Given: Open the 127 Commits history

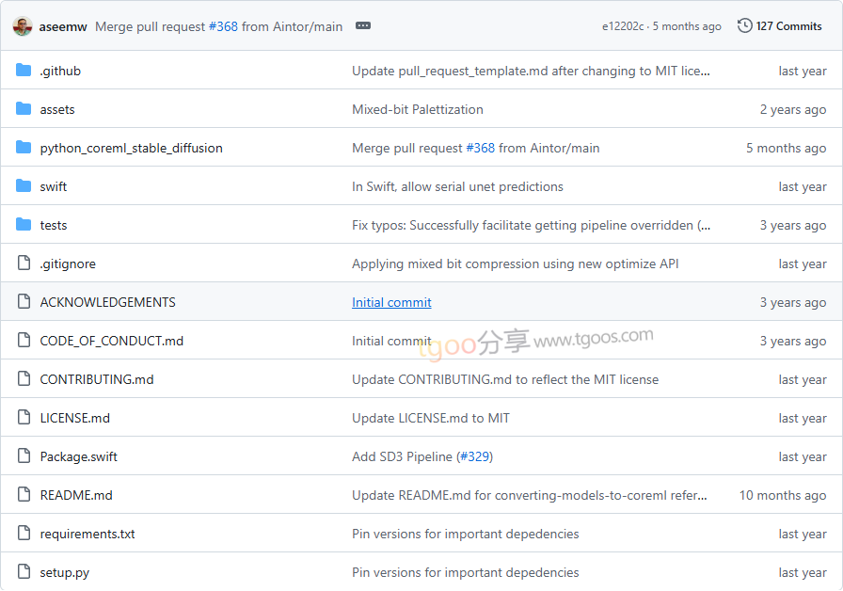Looking at the screenshot, I should (x=788, y=26).
